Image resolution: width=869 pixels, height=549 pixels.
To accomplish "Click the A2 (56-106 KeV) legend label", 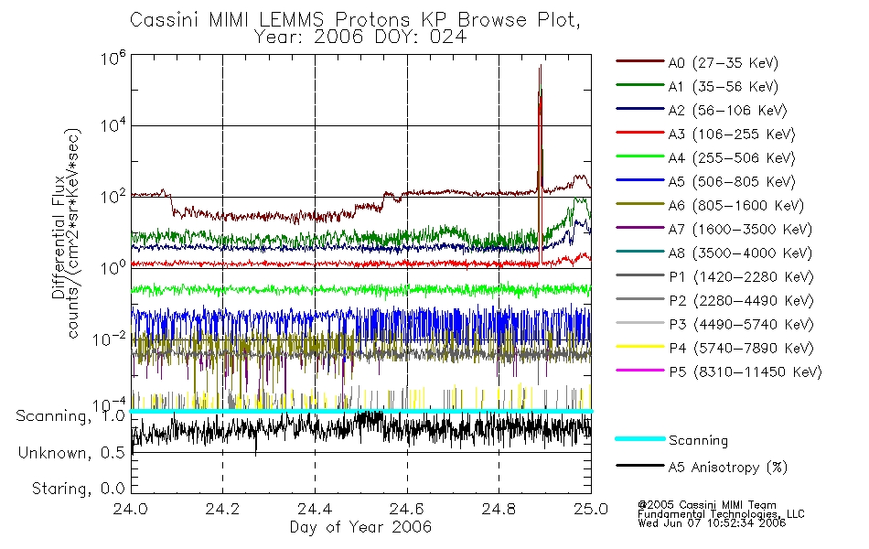I will click(x=727, y=111).
